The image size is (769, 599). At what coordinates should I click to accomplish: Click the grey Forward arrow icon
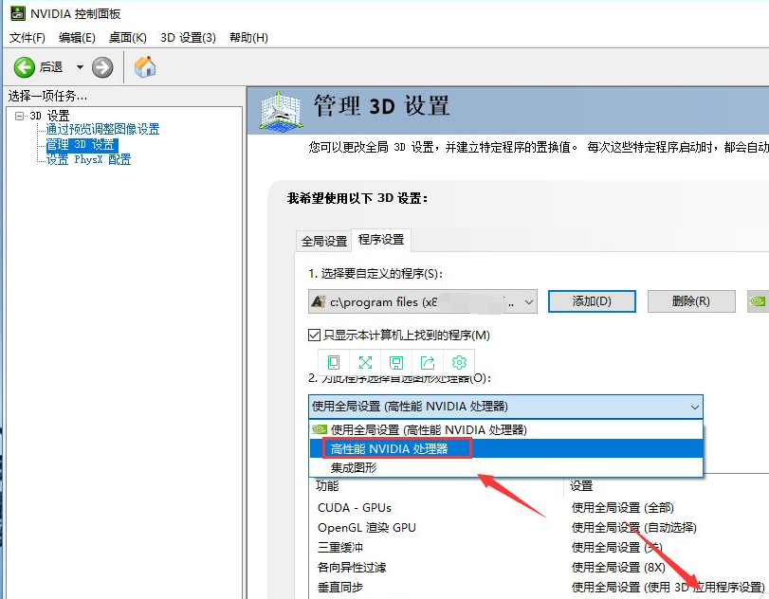click(x=102, y=67)
